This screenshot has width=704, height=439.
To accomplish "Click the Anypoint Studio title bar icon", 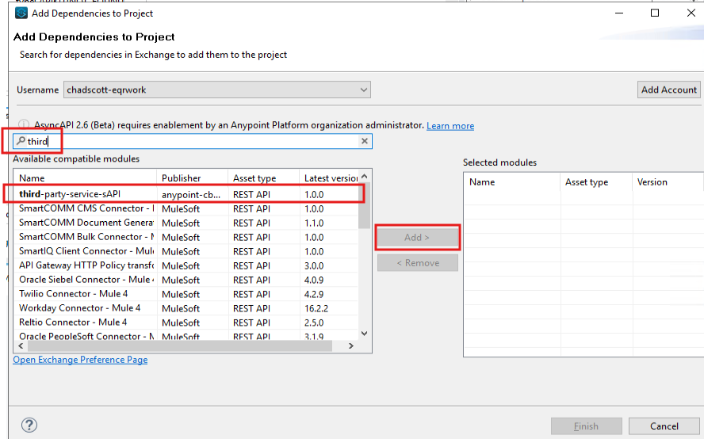I will click(21, 13).
